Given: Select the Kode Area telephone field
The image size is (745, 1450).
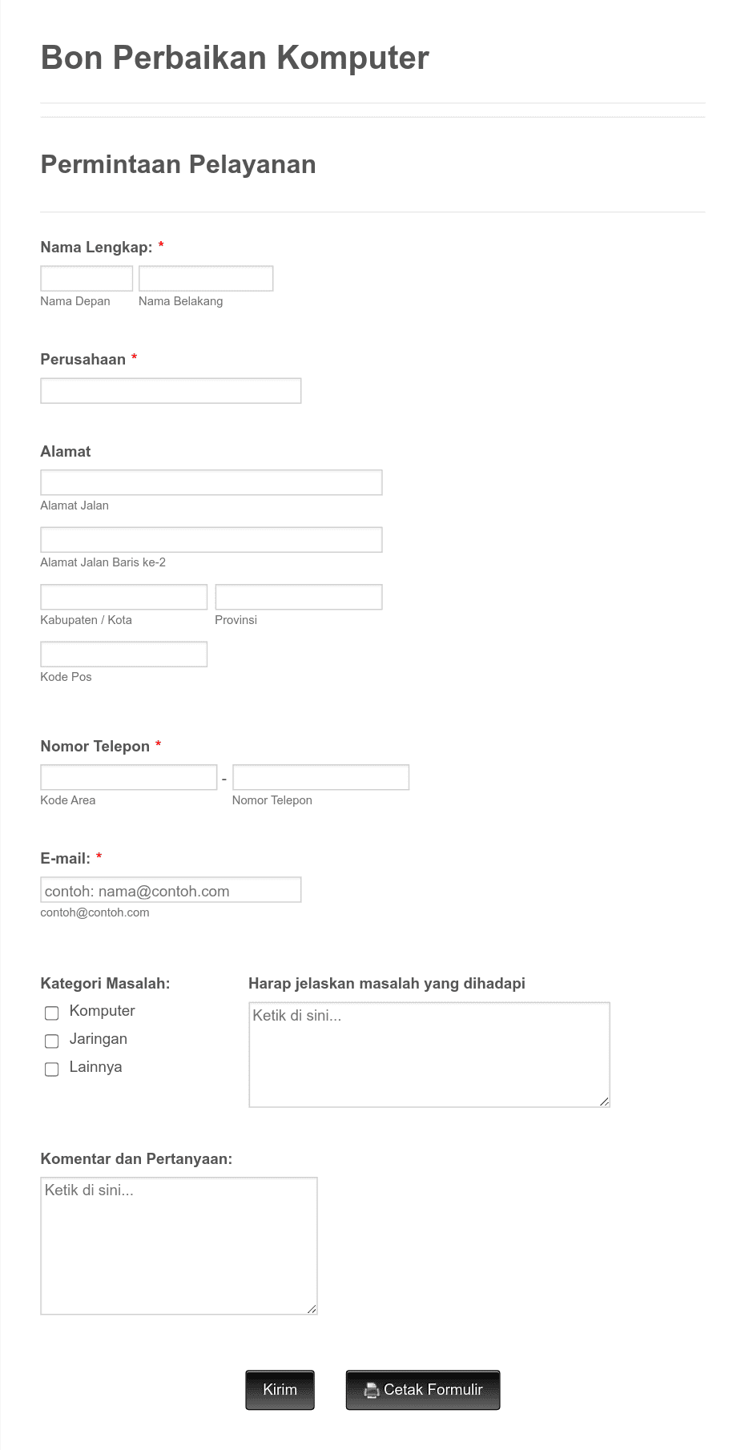Looking at the screenshot, I should tap(128, 776).
